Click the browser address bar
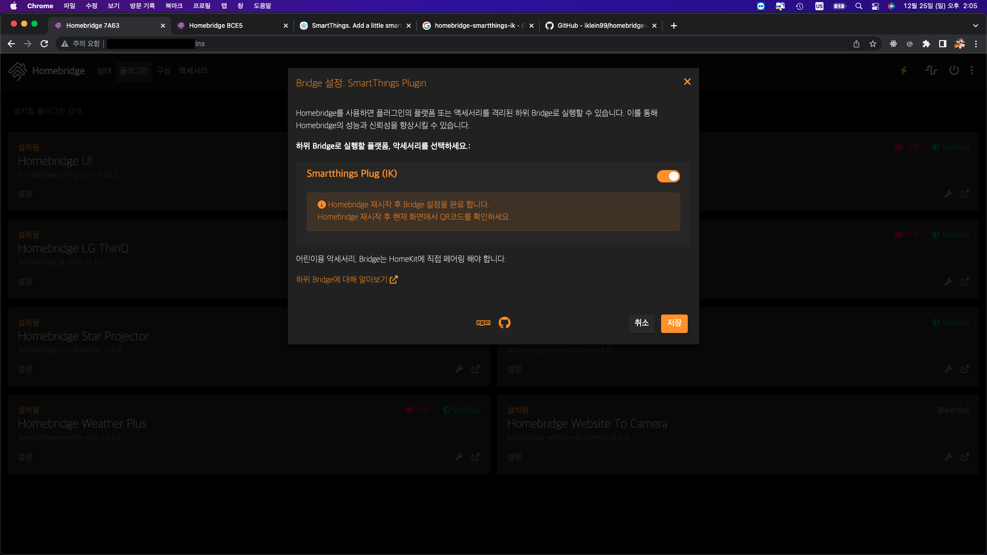This screenshot has width=987, height=555. pyautogui.click(x=463, y=44)
